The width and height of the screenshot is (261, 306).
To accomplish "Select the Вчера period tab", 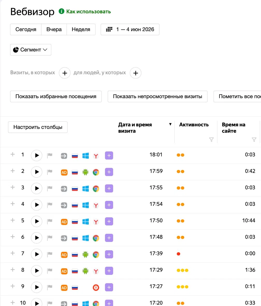I will coord(54,30).
